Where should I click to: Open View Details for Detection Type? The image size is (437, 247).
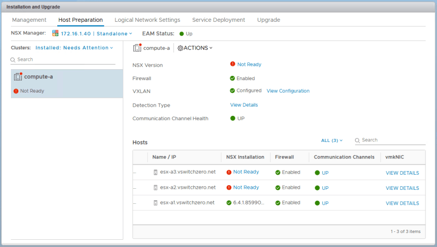pos(244,105)
